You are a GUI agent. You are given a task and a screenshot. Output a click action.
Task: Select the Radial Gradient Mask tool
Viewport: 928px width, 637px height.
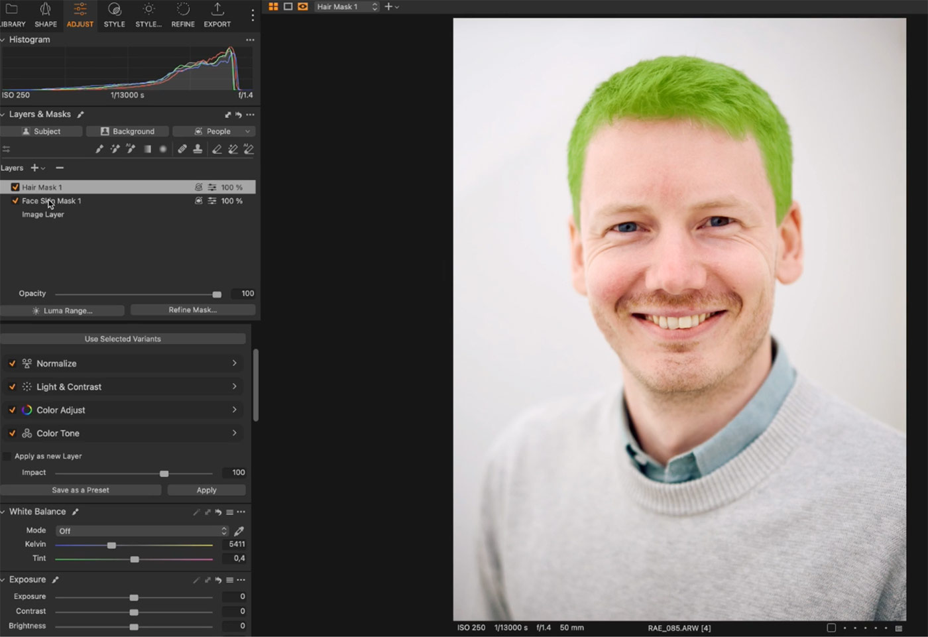[x=163, y=149]
